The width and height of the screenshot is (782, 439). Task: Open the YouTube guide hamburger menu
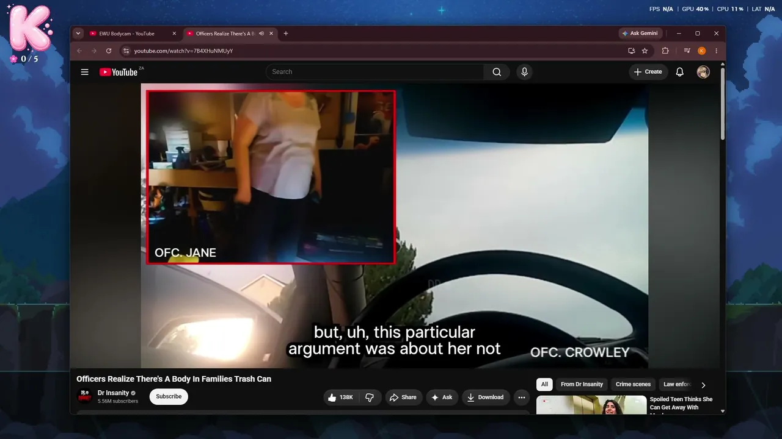tap(84, 72)
